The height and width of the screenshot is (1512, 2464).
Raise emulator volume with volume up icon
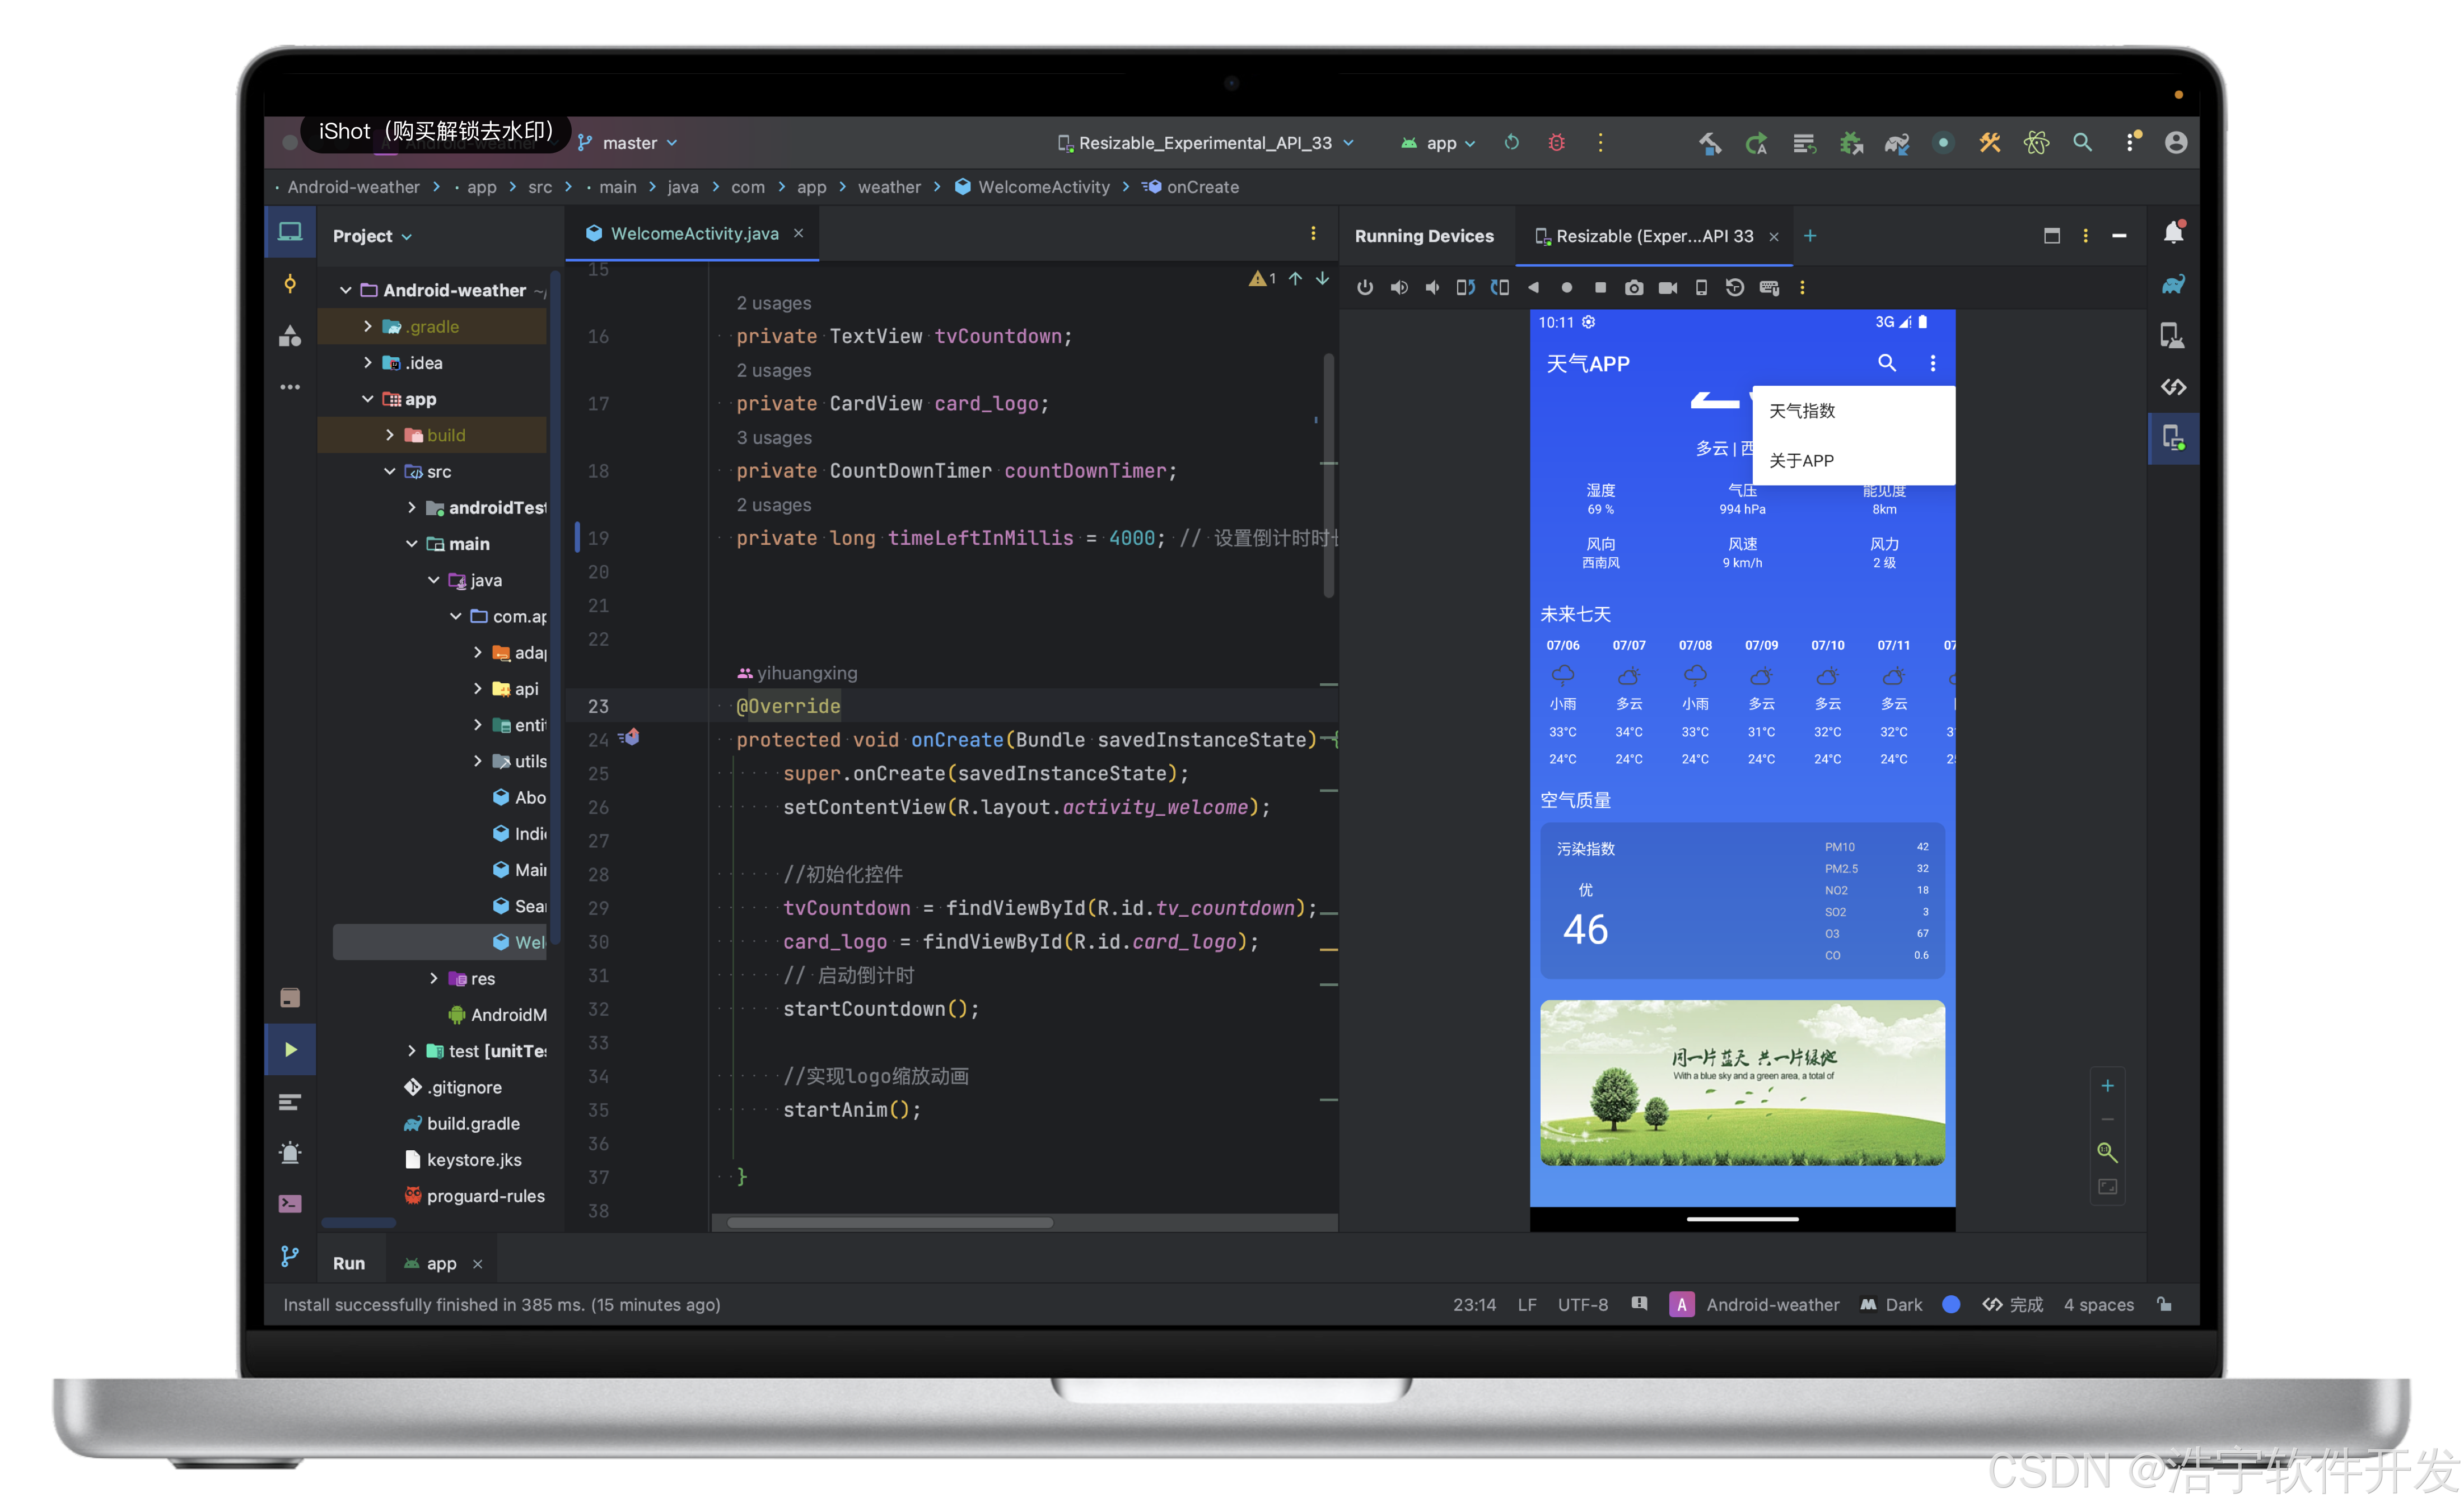(1398, 288)
